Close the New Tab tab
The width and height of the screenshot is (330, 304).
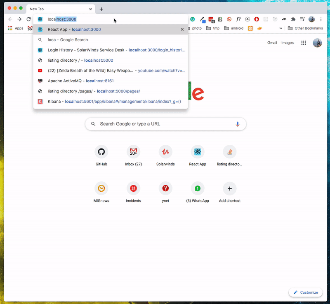coord(90,9)
